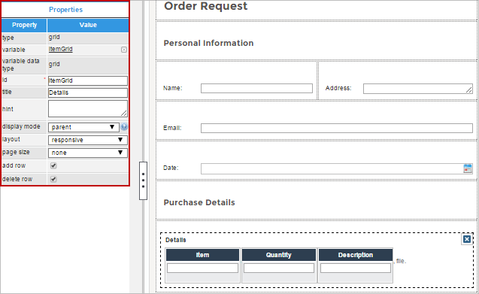Remove the Details grid with the X button

tap(466, 239)
